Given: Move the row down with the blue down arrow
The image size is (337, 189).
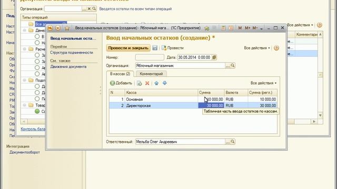Looking at the screenshot, I should [x=165, y=83].
